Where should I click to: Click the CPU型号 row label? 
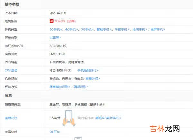click(x=11, y=70)
